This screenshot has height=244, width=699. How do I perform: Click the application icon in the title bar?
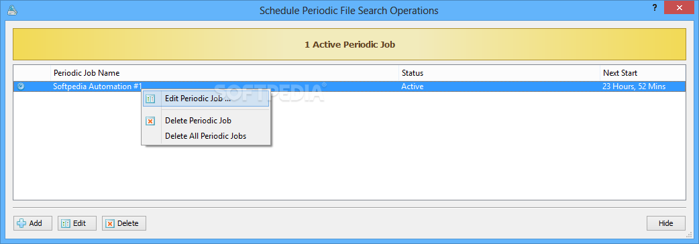click(13, 10)
